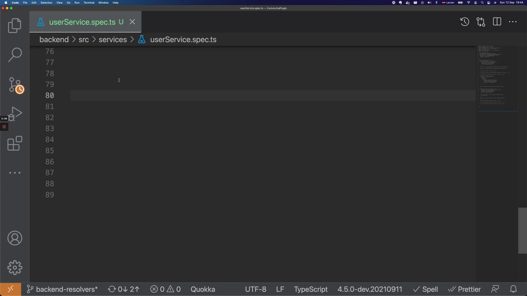Click the Bluetooth menu bar icon
Screen dimensions: 527x296
click(436, 2)
